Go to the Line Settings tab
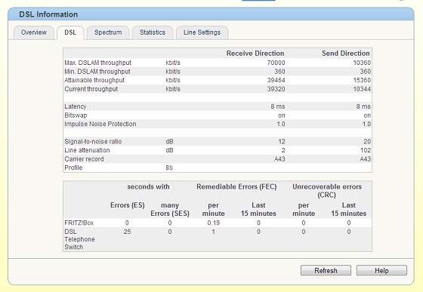This screenshot has width=423, height=292. pos(202,32)
